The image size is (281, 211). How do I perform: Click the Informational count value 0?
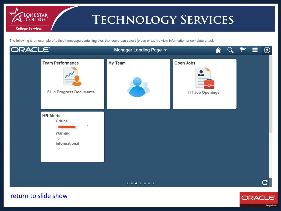click(58, 149)
